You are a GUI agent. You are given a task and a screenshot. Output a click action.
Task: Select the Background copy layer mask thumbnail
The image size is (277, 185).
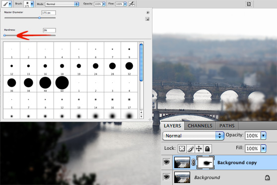(x=206, y=162)
